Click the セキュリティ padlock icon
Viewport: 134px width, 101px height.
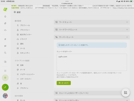18,53
